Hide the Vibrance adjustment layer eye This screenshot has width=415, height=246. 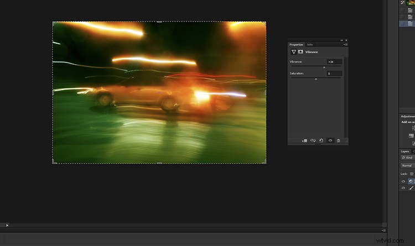[403, 181]
